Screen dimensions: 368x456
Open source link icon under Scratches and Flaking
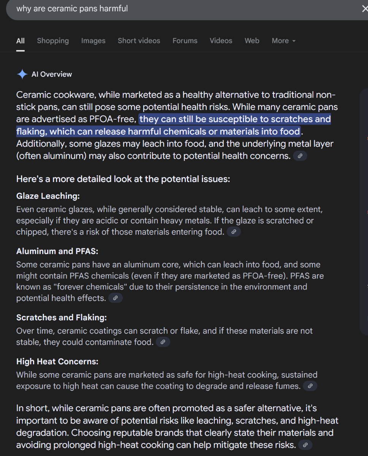pos(163,342)
